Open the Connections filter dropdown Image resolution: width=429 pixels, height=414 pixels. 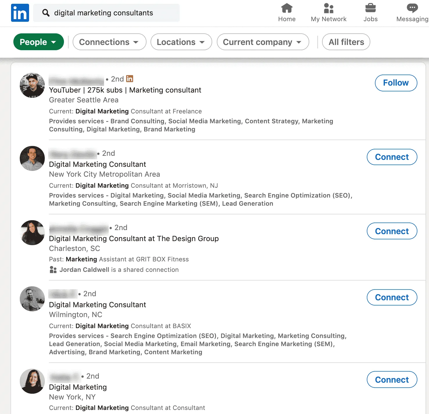[109, 42]
